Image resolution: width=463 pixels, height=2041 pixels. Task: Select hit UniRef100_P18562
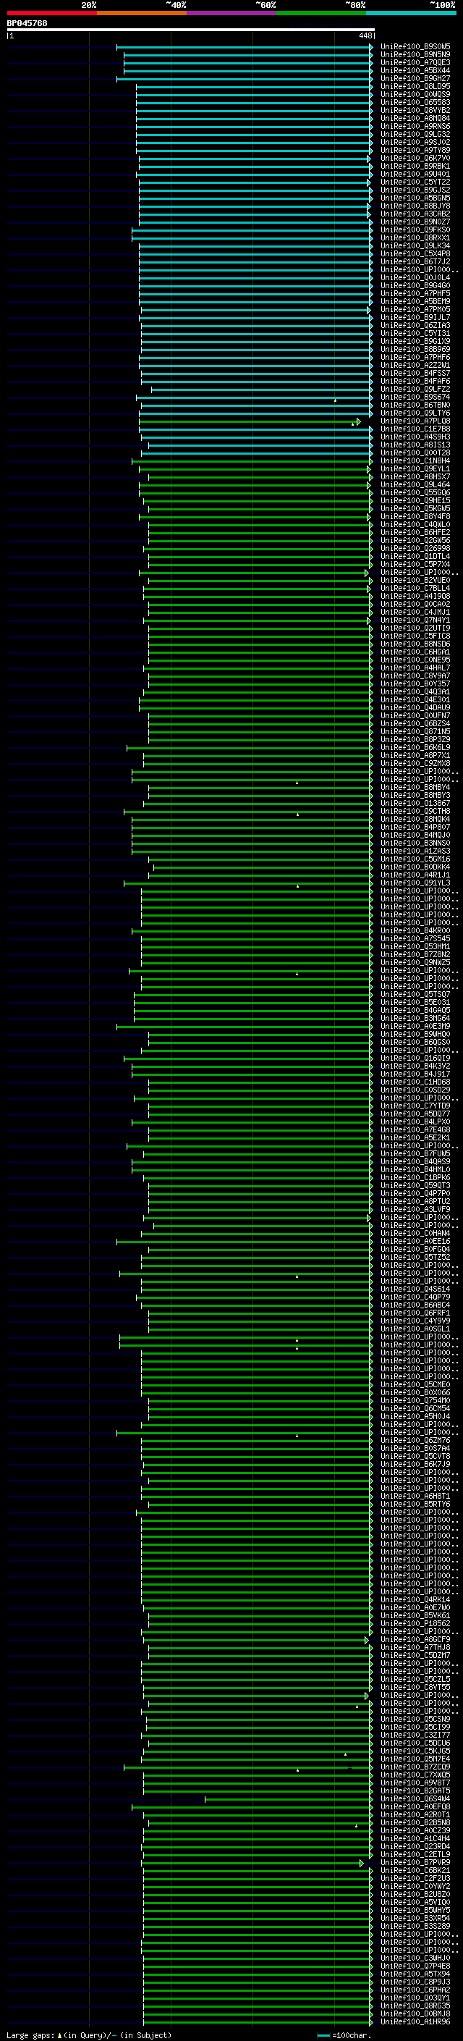[x=415, y=1623]
